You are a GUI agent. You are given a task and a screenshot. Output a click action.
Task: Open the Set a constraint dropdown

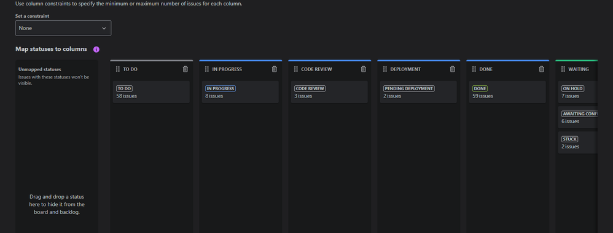click(63, 28)
